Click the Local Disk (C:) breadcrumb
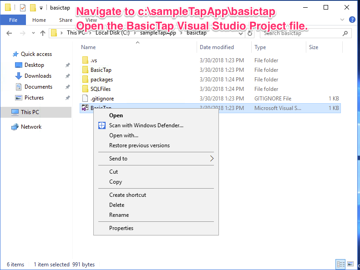Viewport: 360px width, 270px height. (x=112, y=33)
